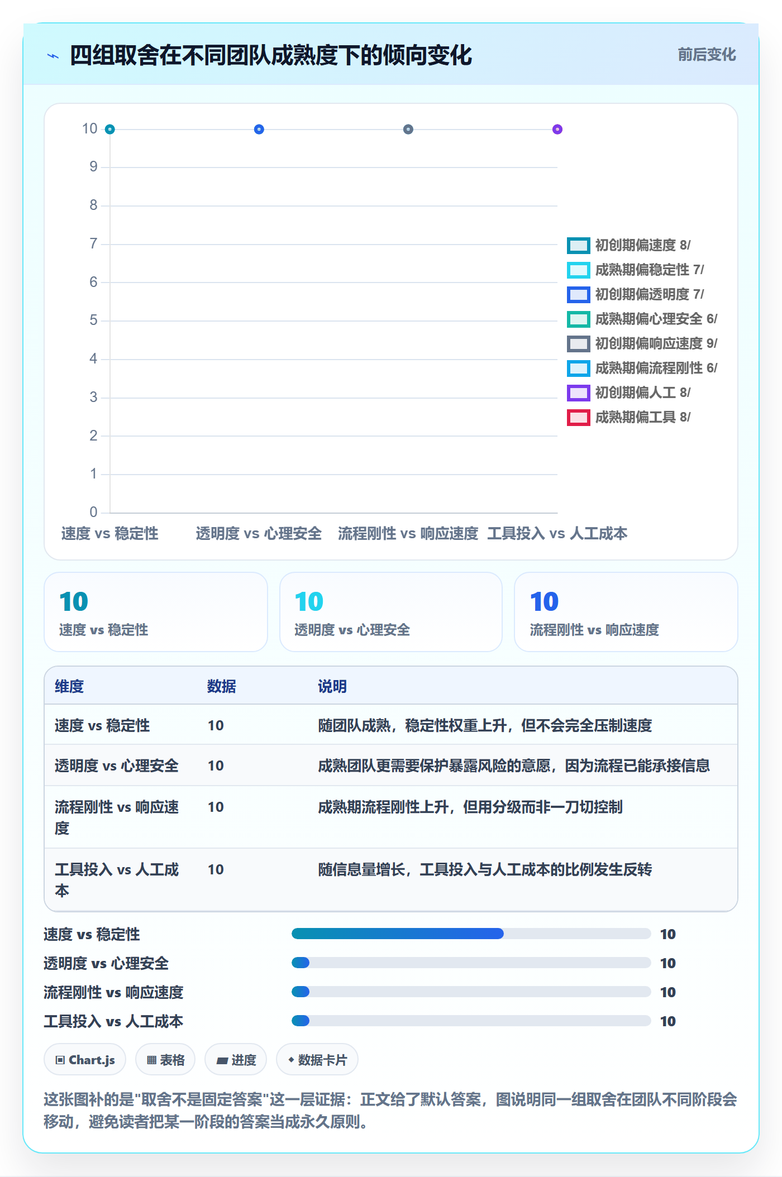Click the red swatch for 成熟期偏工具

point(579,417)
